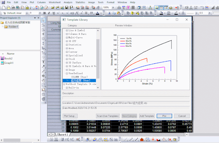
Task: Open the Plot Setup dialog button
Action: click(x=70, y=116)
